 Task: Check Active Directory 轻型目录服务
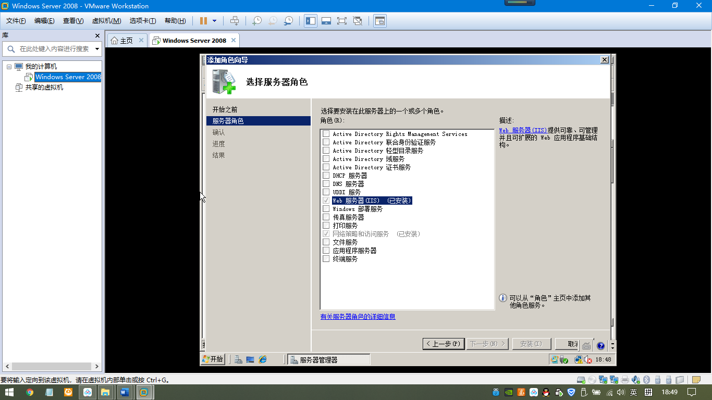(x=326, y=151)
